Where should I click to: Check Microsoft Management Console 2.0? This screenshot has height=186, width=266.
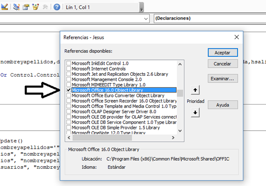pos(69,79)
